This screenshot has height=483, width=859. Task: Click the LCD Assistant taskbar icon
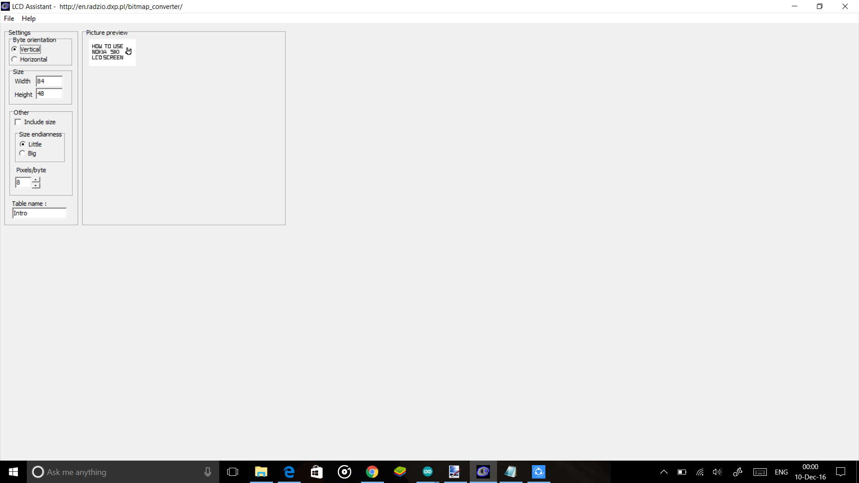click(x=483, y=472)
